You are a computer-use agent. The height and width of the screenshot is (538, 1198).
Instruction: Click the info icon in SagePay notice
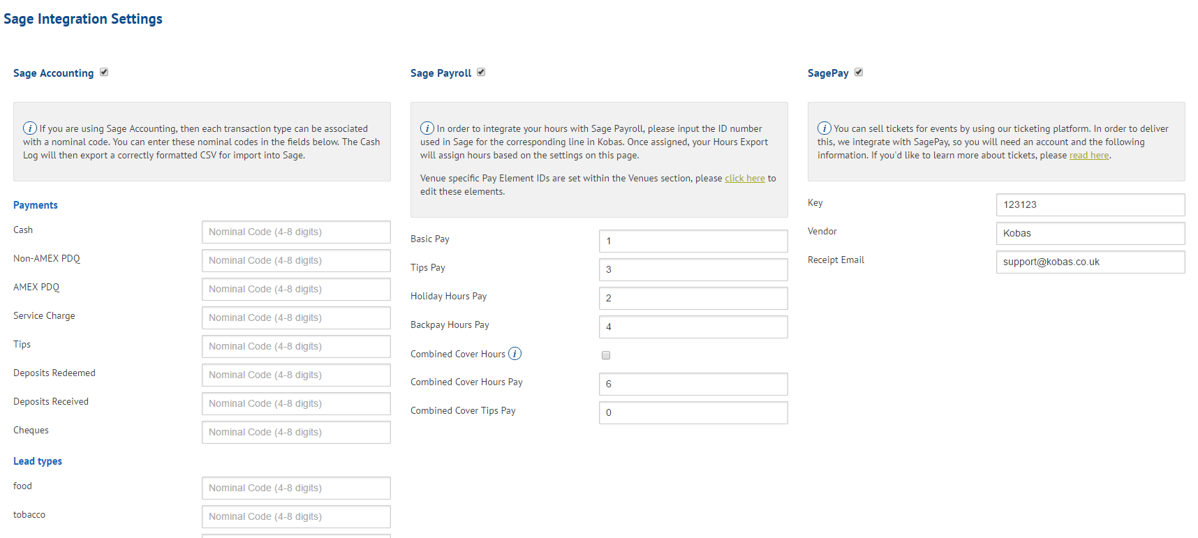(824, 128)
